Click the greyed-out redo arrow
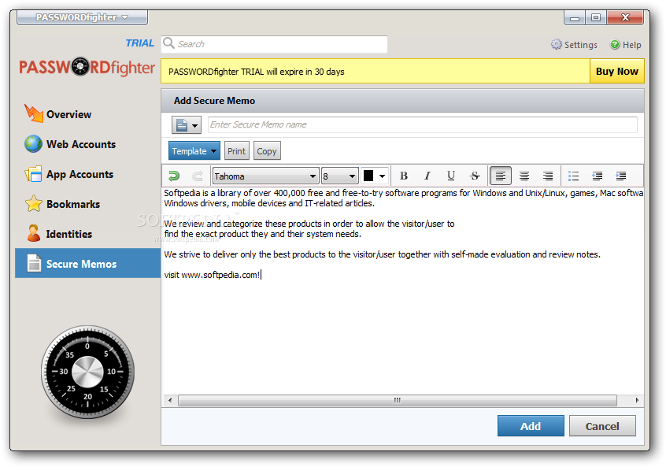Image resolution: width=666 pixels, height=467 pixels. pos(198,176)
